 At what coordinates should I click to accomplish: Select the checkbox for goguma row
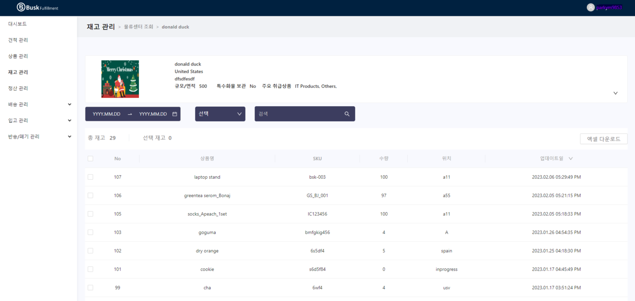click(x=90, y=232)
